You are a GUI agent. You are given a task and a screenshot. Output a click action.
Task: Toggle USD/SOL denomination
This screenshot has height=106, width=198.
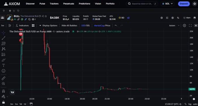pyautogui.click(x=86, y=26)
